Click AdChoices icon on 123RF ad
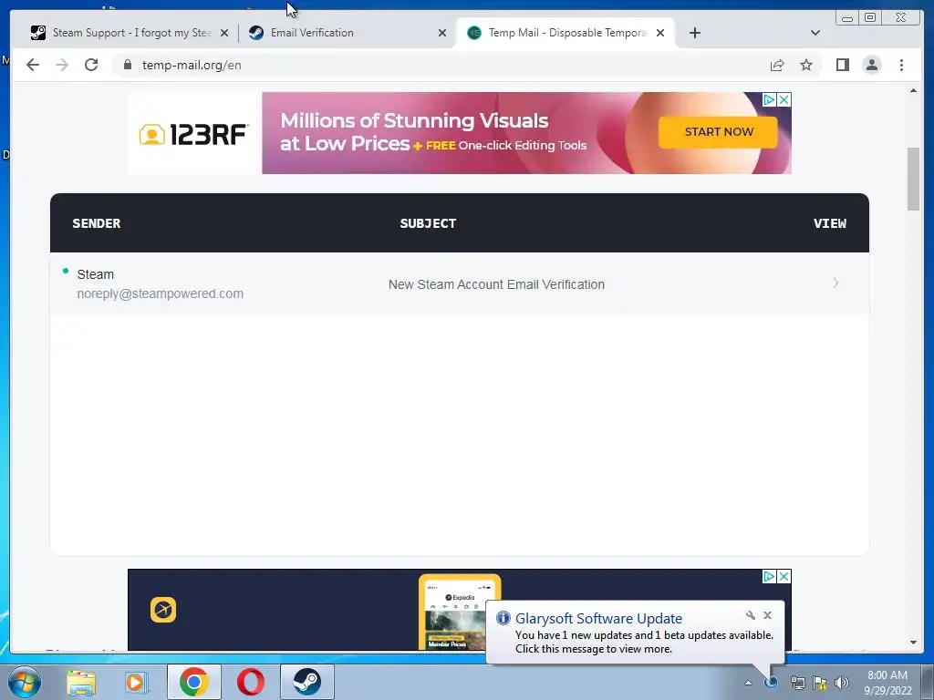 click(769, 99)
